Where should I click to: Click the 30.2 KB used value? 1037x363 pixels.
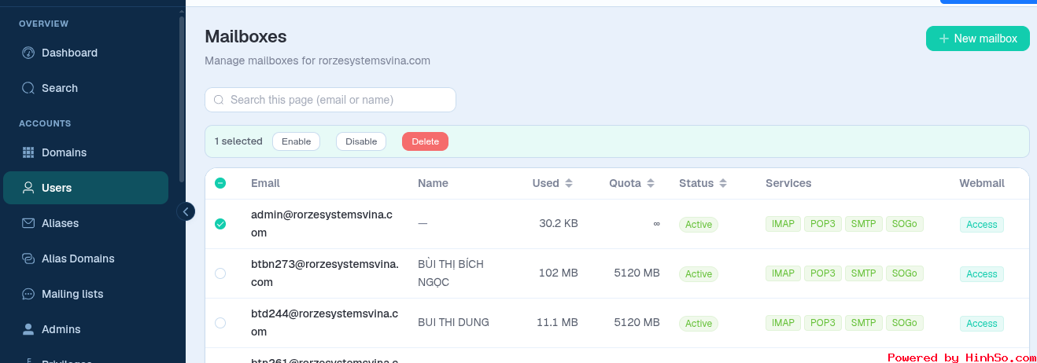559,223
